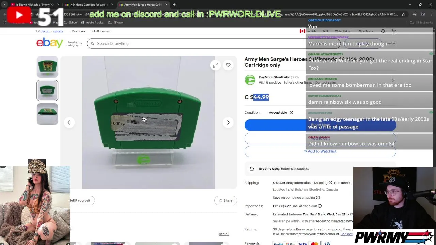Open PayMore Stouffville seller page
Viewport: 436px width, 245px height.
click(274, 77)
